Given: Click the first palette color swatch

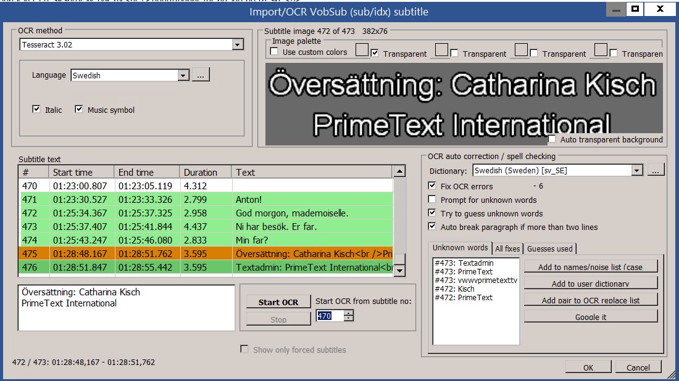Looking at the screenshot, I should click(x=362, y=50).
